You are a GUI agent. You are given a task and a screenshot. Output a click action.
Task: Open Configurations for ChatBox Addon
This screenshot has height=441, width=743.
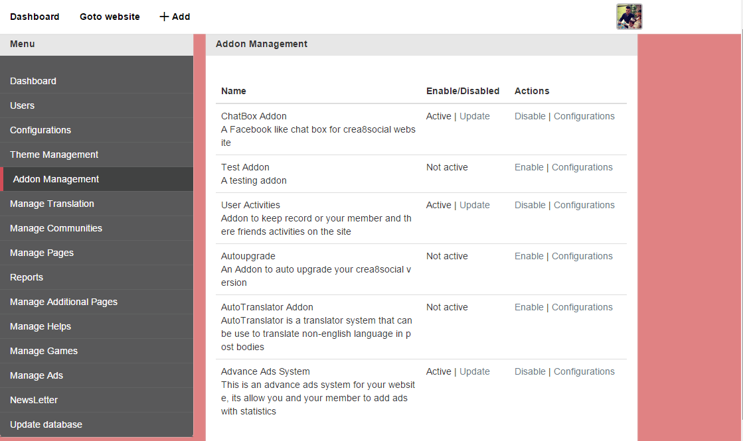584,117
